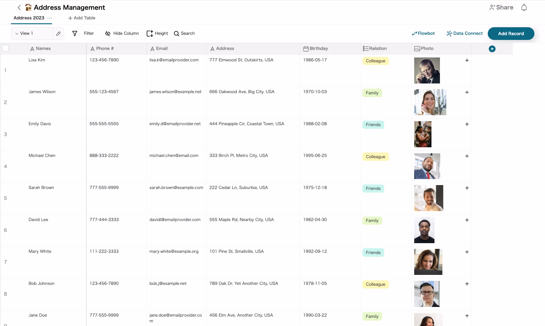Open James Wilson's photo thumbnail
Viewport: 545px width, 326px height.
point(430,102)
